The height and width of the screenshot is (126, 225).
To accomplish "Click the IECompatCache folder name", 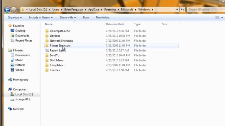I will point(60,31).
